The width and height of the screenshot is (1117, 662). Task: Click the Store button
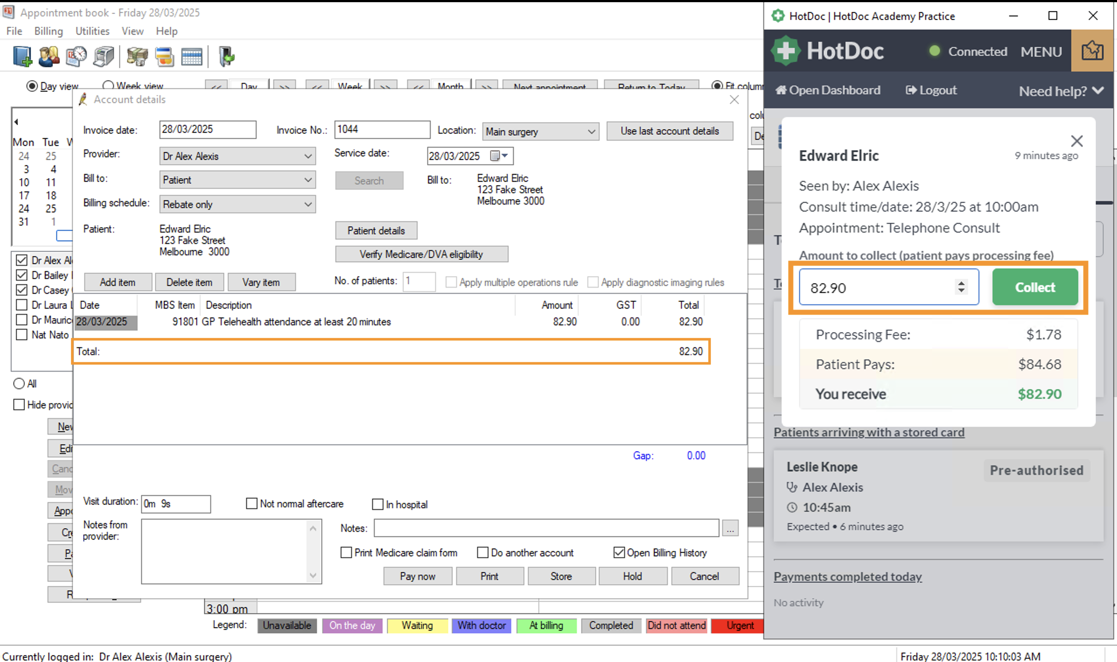[x=561, y=576]
